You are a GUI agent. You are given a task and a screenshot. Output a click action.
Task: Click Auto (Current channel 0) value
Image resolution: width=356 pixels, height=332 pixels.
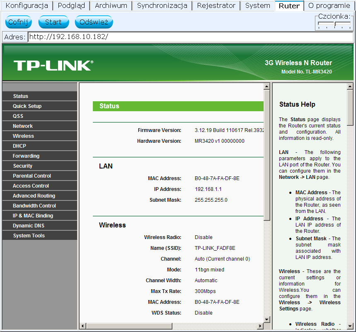click(222, 259)
